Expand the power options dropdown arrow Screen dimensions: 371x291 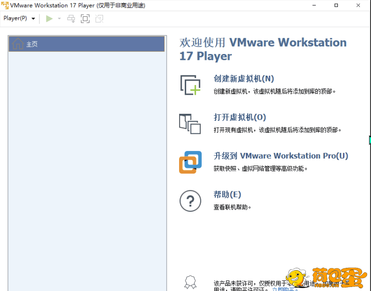coord(59,19)
